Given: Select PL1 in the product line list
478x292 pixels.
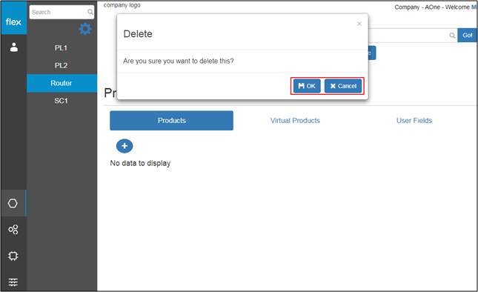Looking at the screenshot, I should pos(62,48).
